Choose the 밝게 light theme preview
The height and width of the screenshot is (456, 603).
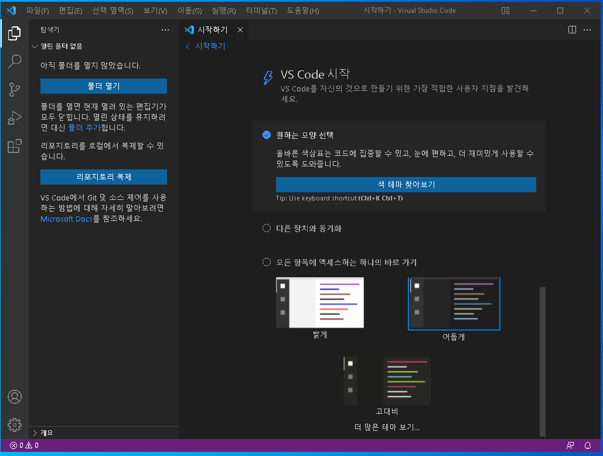(x=320, y=302)
